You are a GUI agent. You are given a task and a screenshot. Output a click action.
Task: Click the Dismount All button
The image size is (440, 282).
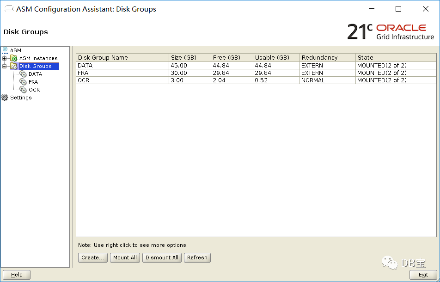162,257
